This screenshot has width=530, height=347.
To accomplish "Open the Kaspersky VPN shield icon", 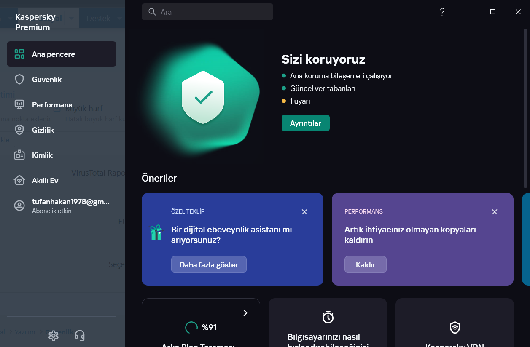I will pyautogui.click(x=455, y=327).
